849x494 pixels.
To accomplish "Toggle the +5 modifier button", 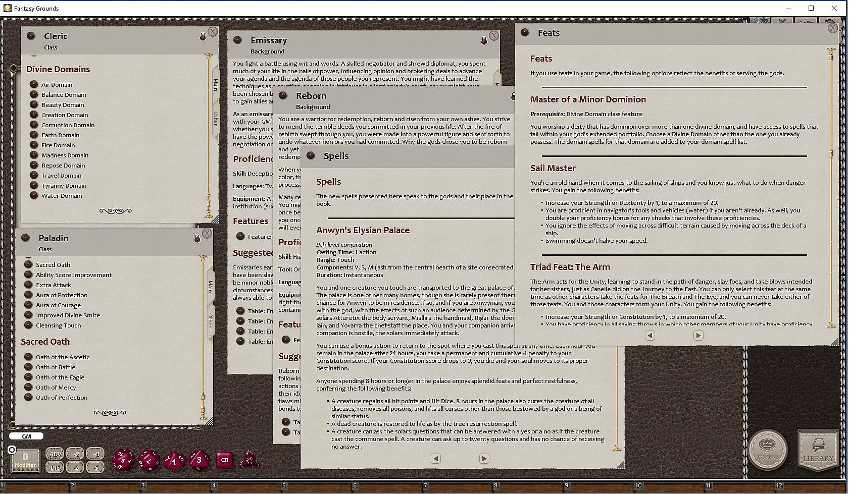I will click(95, 454).
